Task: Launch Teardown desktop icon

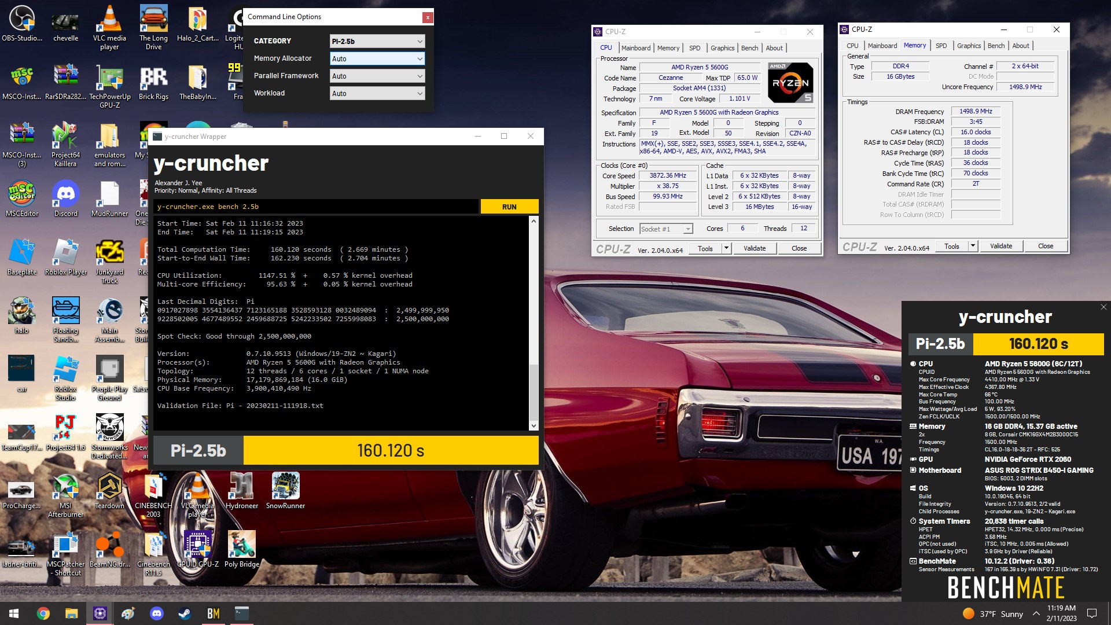Action: 109,491
